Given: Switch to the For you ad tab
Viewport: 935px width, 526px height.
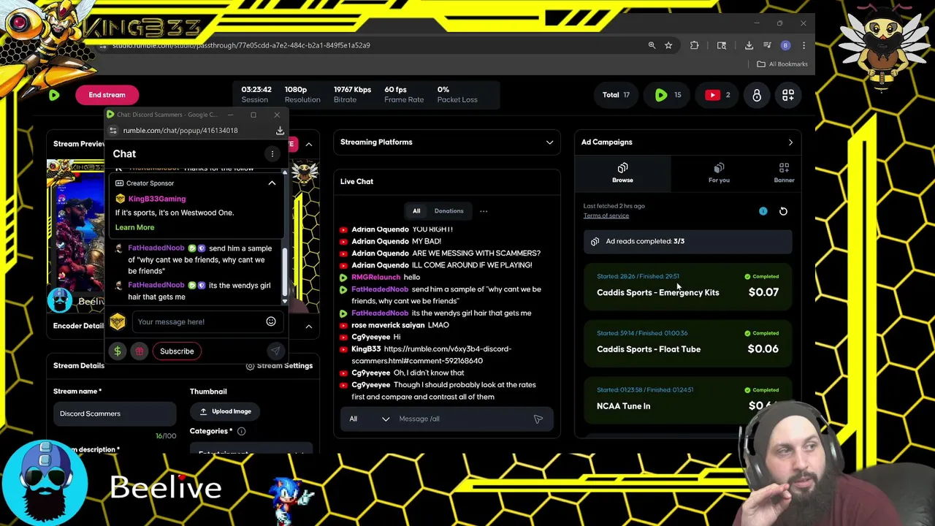Looking at the screenshot, I should [719, 173].
